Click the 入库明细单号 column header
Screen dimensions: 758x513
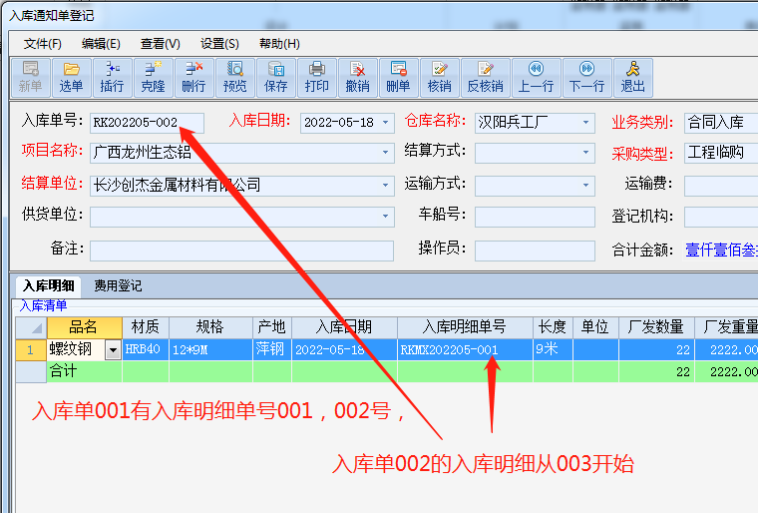click(465, 327)
